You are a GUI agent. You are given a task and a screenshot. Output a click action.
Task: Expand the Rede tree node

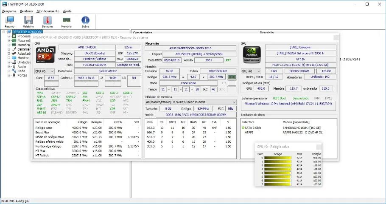tap(9, 71)
